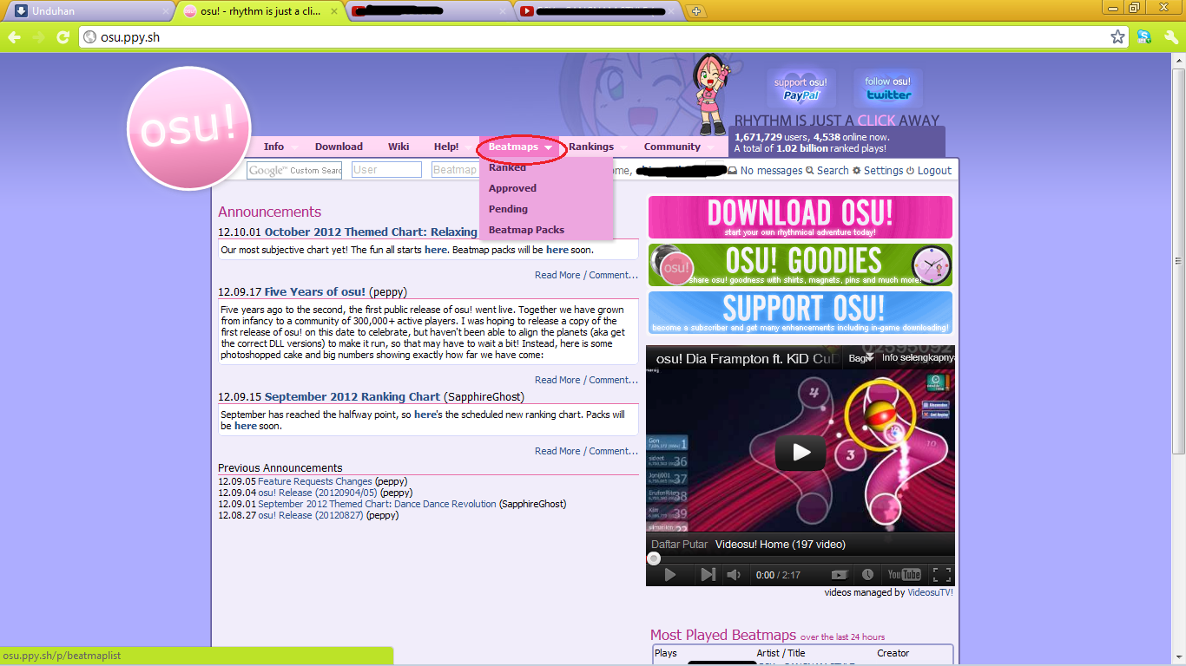1186x666 pixels.
Task: Select Beatmap Packs from Beatmaps menu
Action: pyautogui.click(x=526, y=230)
